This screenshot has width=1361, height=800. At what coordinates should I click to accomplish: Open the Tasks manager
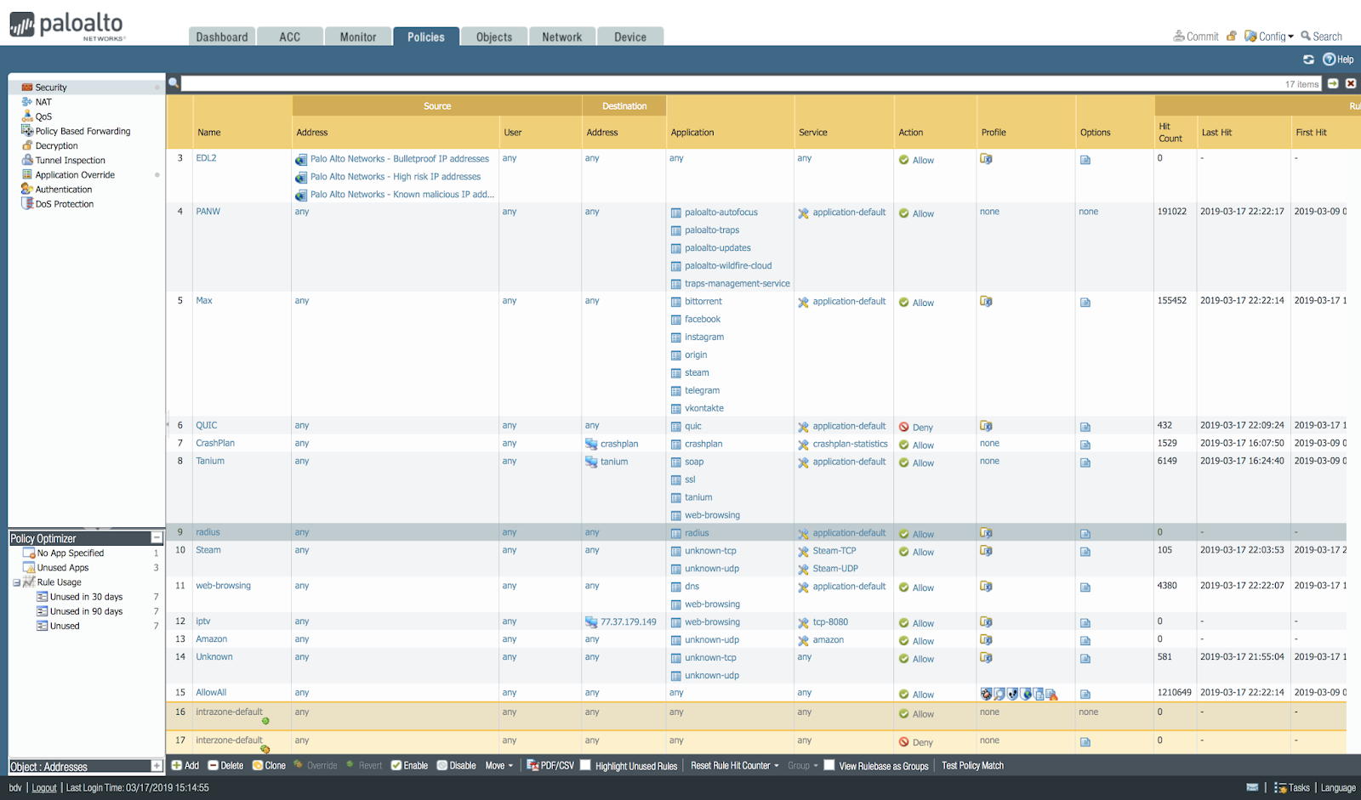tap(1292, 787)
